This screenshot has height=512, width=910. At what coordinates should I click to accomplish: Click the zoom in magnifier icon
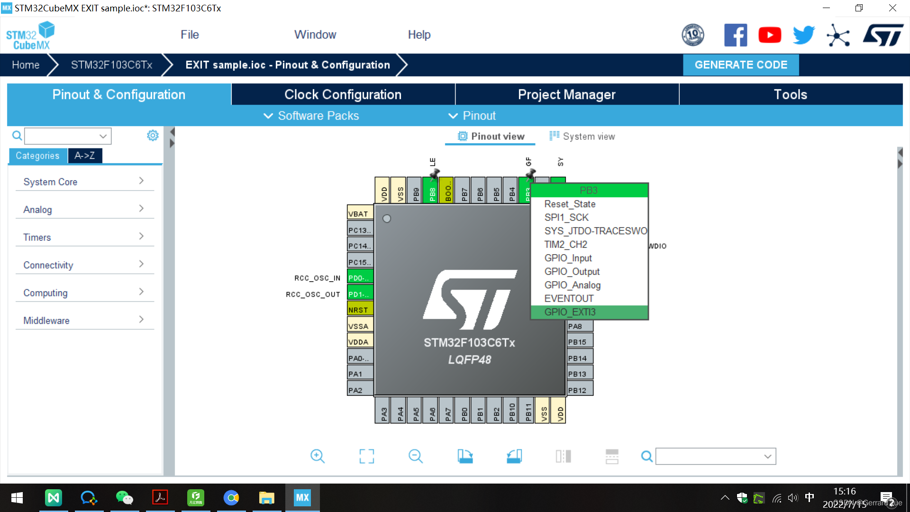(x=317, y=456)
